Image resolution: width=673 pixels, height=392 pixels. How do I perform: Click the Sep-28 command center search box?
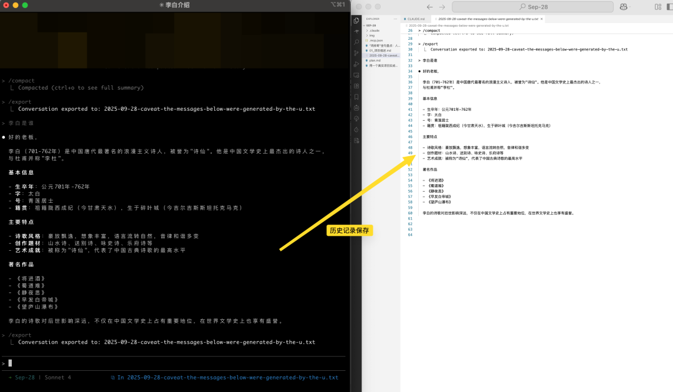533,7
